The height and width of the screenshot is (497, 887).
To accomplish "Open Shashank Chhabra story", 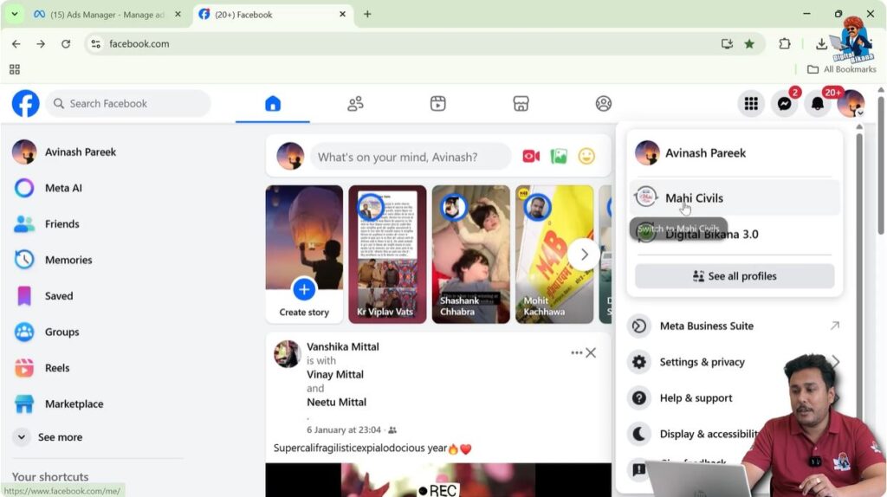I will pos(470,255).
